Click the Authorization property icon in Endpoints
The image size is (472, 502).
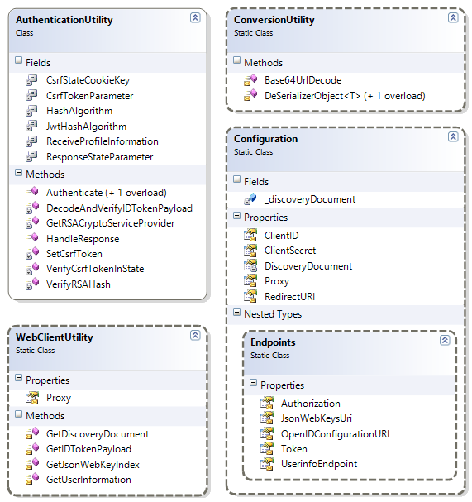(267, 403)
